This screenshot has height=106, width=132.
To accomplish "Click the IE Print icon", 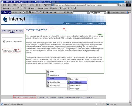I will click(68, 8).
